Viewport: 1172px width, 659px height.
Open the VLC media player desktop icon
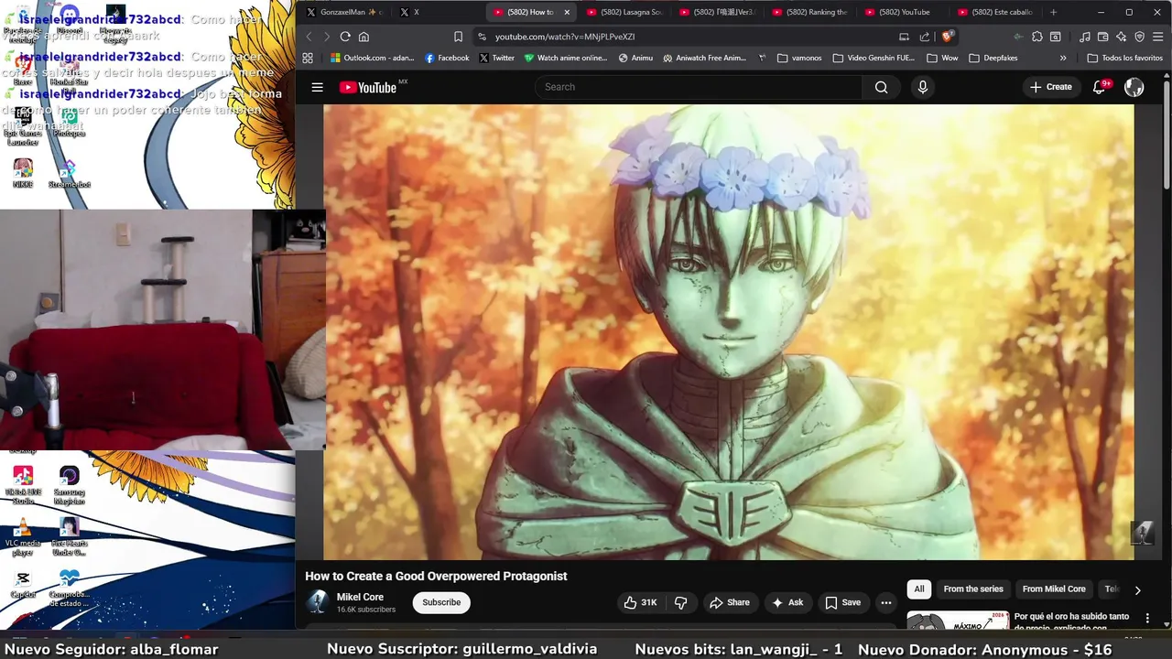click(x=23, y=536)
